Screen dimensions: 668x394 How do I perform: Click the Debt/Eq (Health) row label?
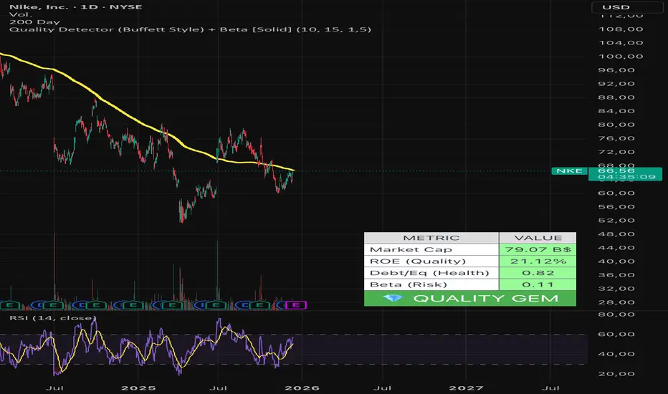(429, 273)
